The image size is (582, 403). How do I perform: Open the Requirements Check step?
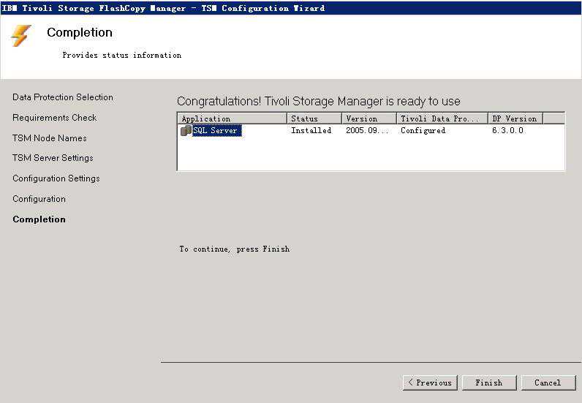(x=55, y=118)
